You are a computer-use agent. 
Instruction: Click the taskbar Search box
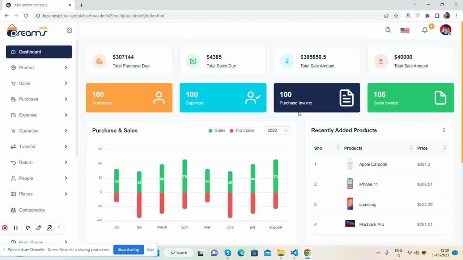point(179,253)
